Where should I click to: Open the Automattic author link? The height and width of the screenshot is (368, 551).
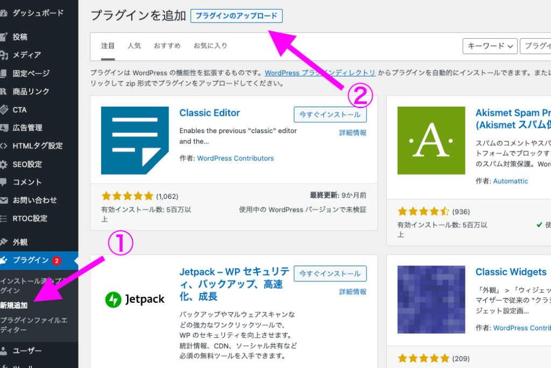[x=511, y=181]
